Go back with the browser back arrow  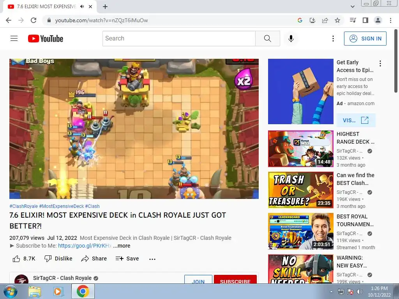[9, 20]
